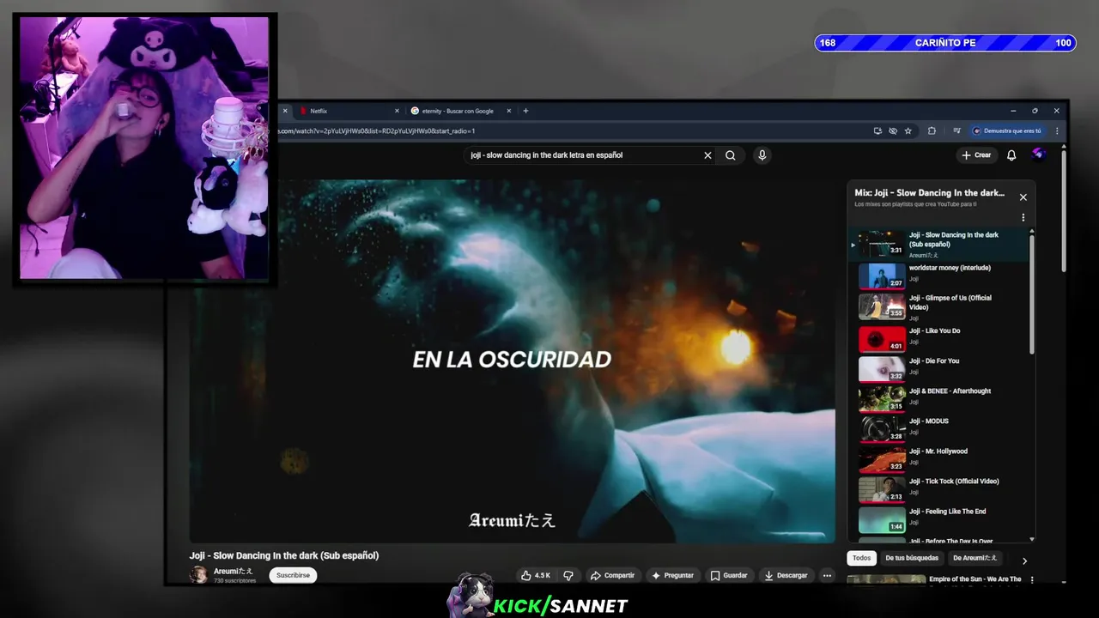The width and height of the screenshot is (1099, 618).
Task: Click the Preguntar button
Action: click(x=672, y=575)
